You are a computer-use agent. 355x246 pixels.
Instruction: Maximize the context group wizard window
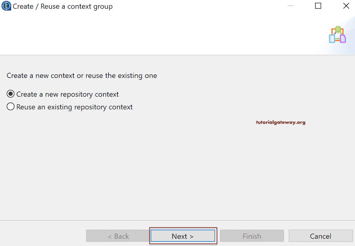click(318, 6)
